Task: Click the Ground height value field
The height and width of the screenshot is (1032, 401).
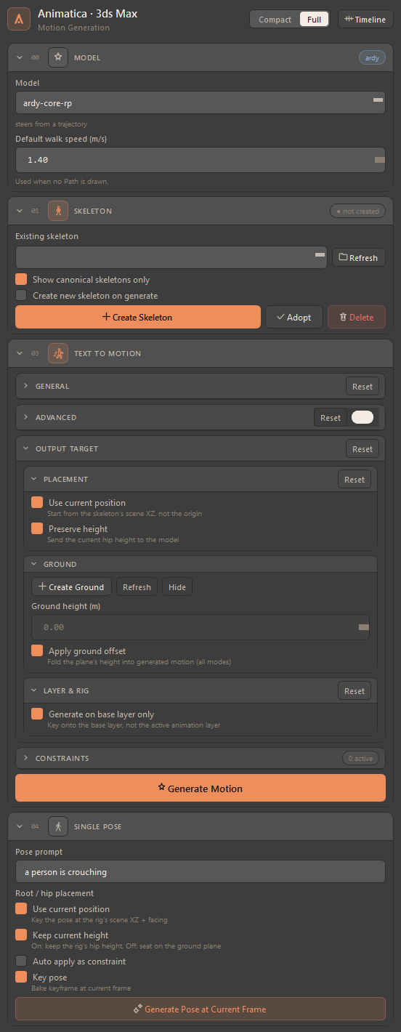Action: coord(200,626)
